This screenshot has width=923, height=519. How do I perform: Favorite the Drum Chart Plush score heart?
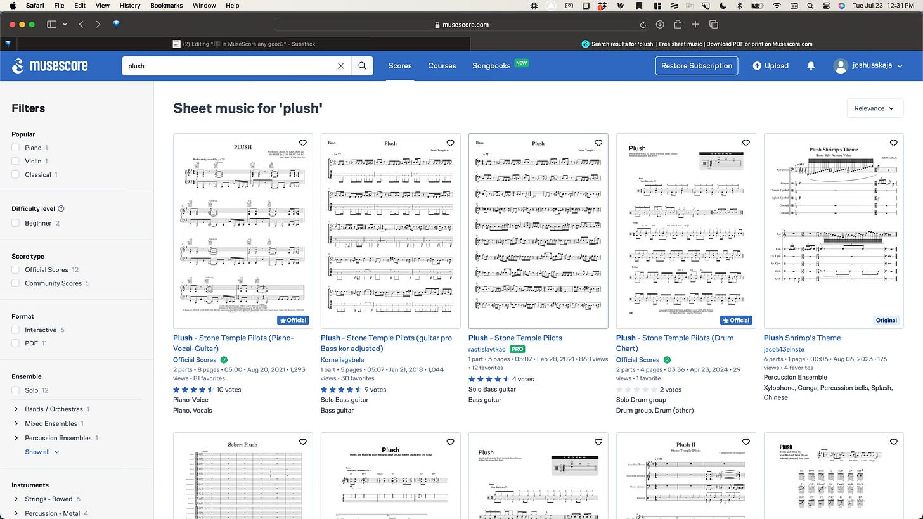click(x=745, y=143)
